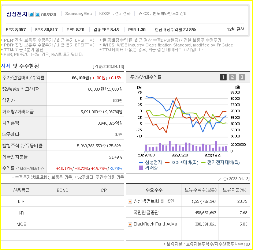Screen dimensions: 253x250
Task: Switch to chart tab 3
Action: tap(242, 77)
